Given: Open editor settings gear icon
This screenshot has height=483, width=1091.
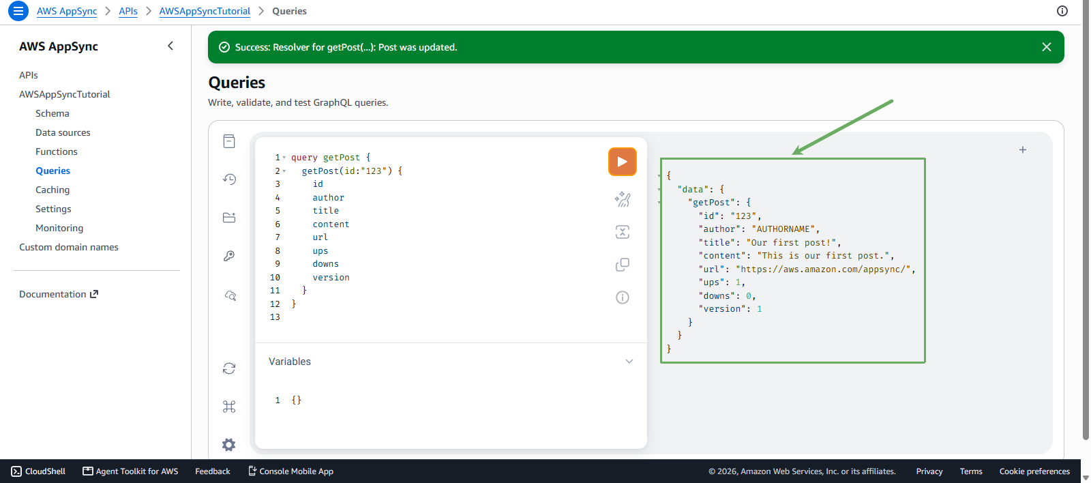Looking at the screenshot, I should click(x=229, y=445).
